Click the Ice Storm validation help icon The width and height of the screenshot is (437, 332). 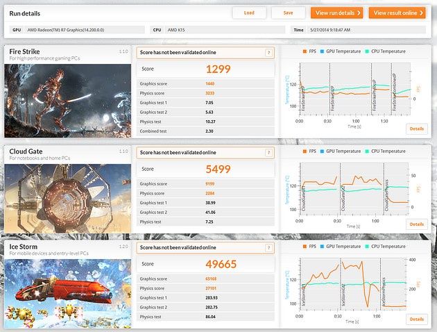[268, 247]
